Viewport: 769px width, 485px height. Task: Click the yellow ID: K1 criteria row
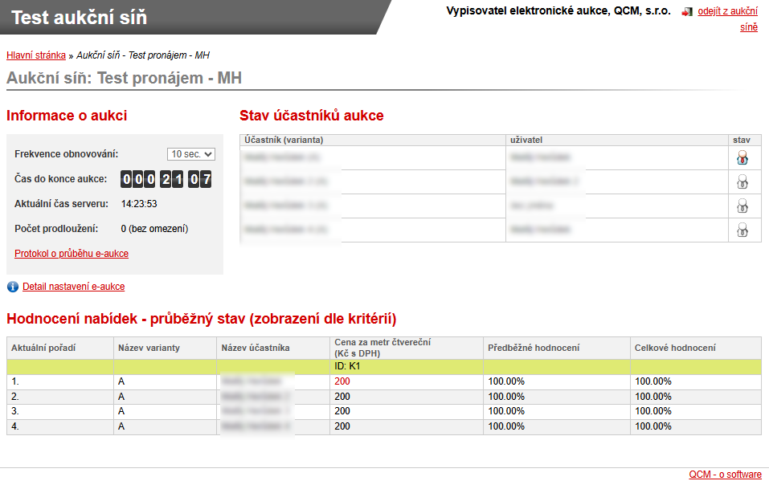(383, 366)
